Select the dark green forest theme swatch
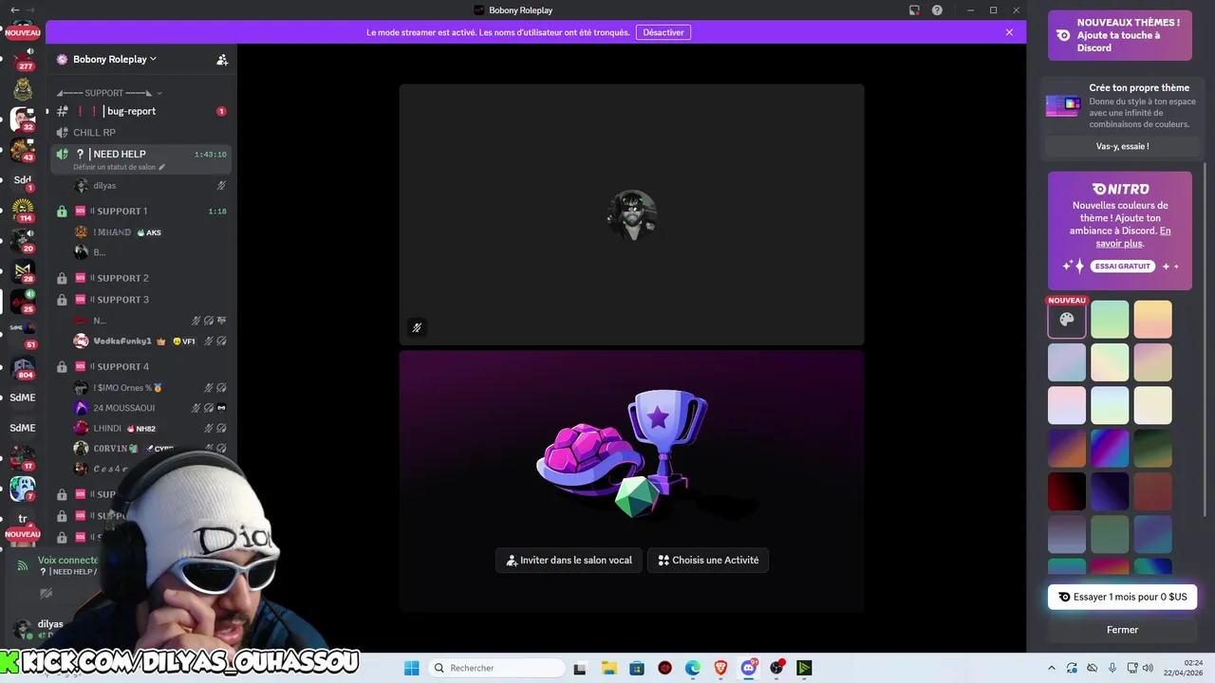The image size is (1215, 683). (x=1152, y=449)
